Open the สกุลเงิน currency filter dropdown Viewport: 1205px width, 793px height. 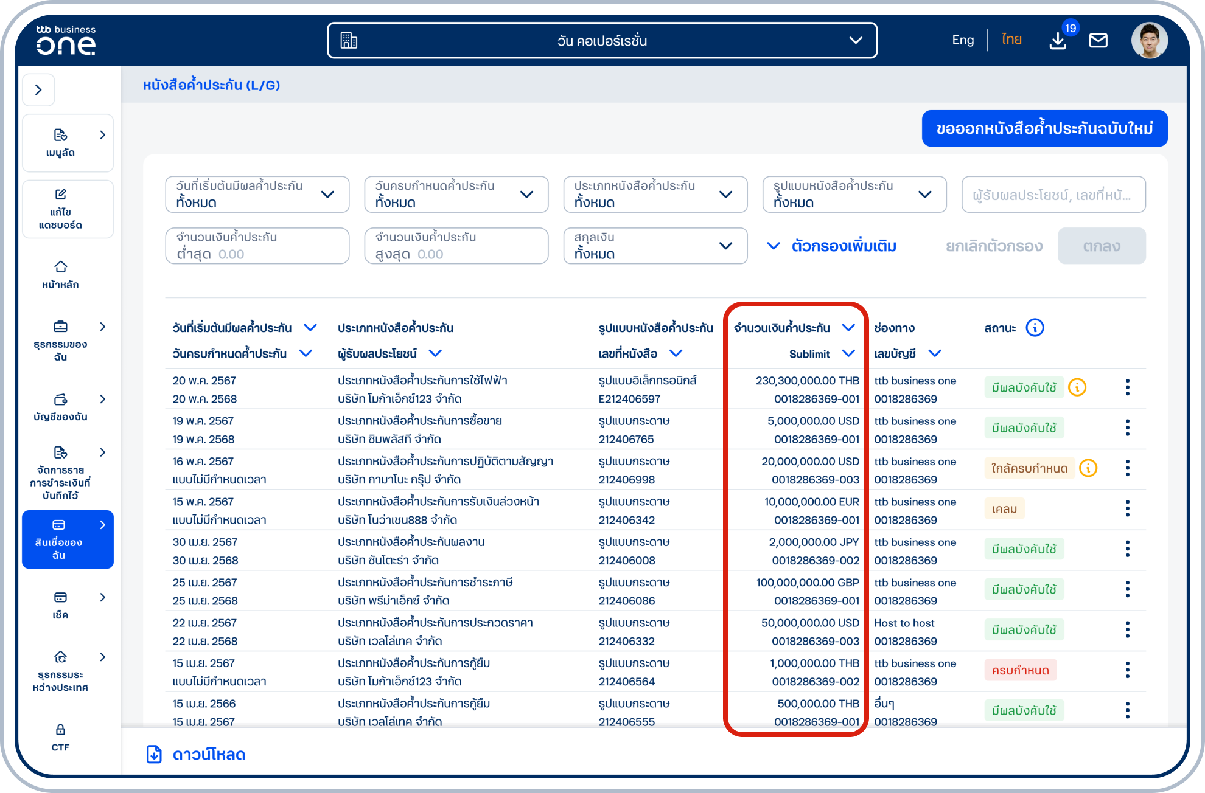click(x=655, y=246)
